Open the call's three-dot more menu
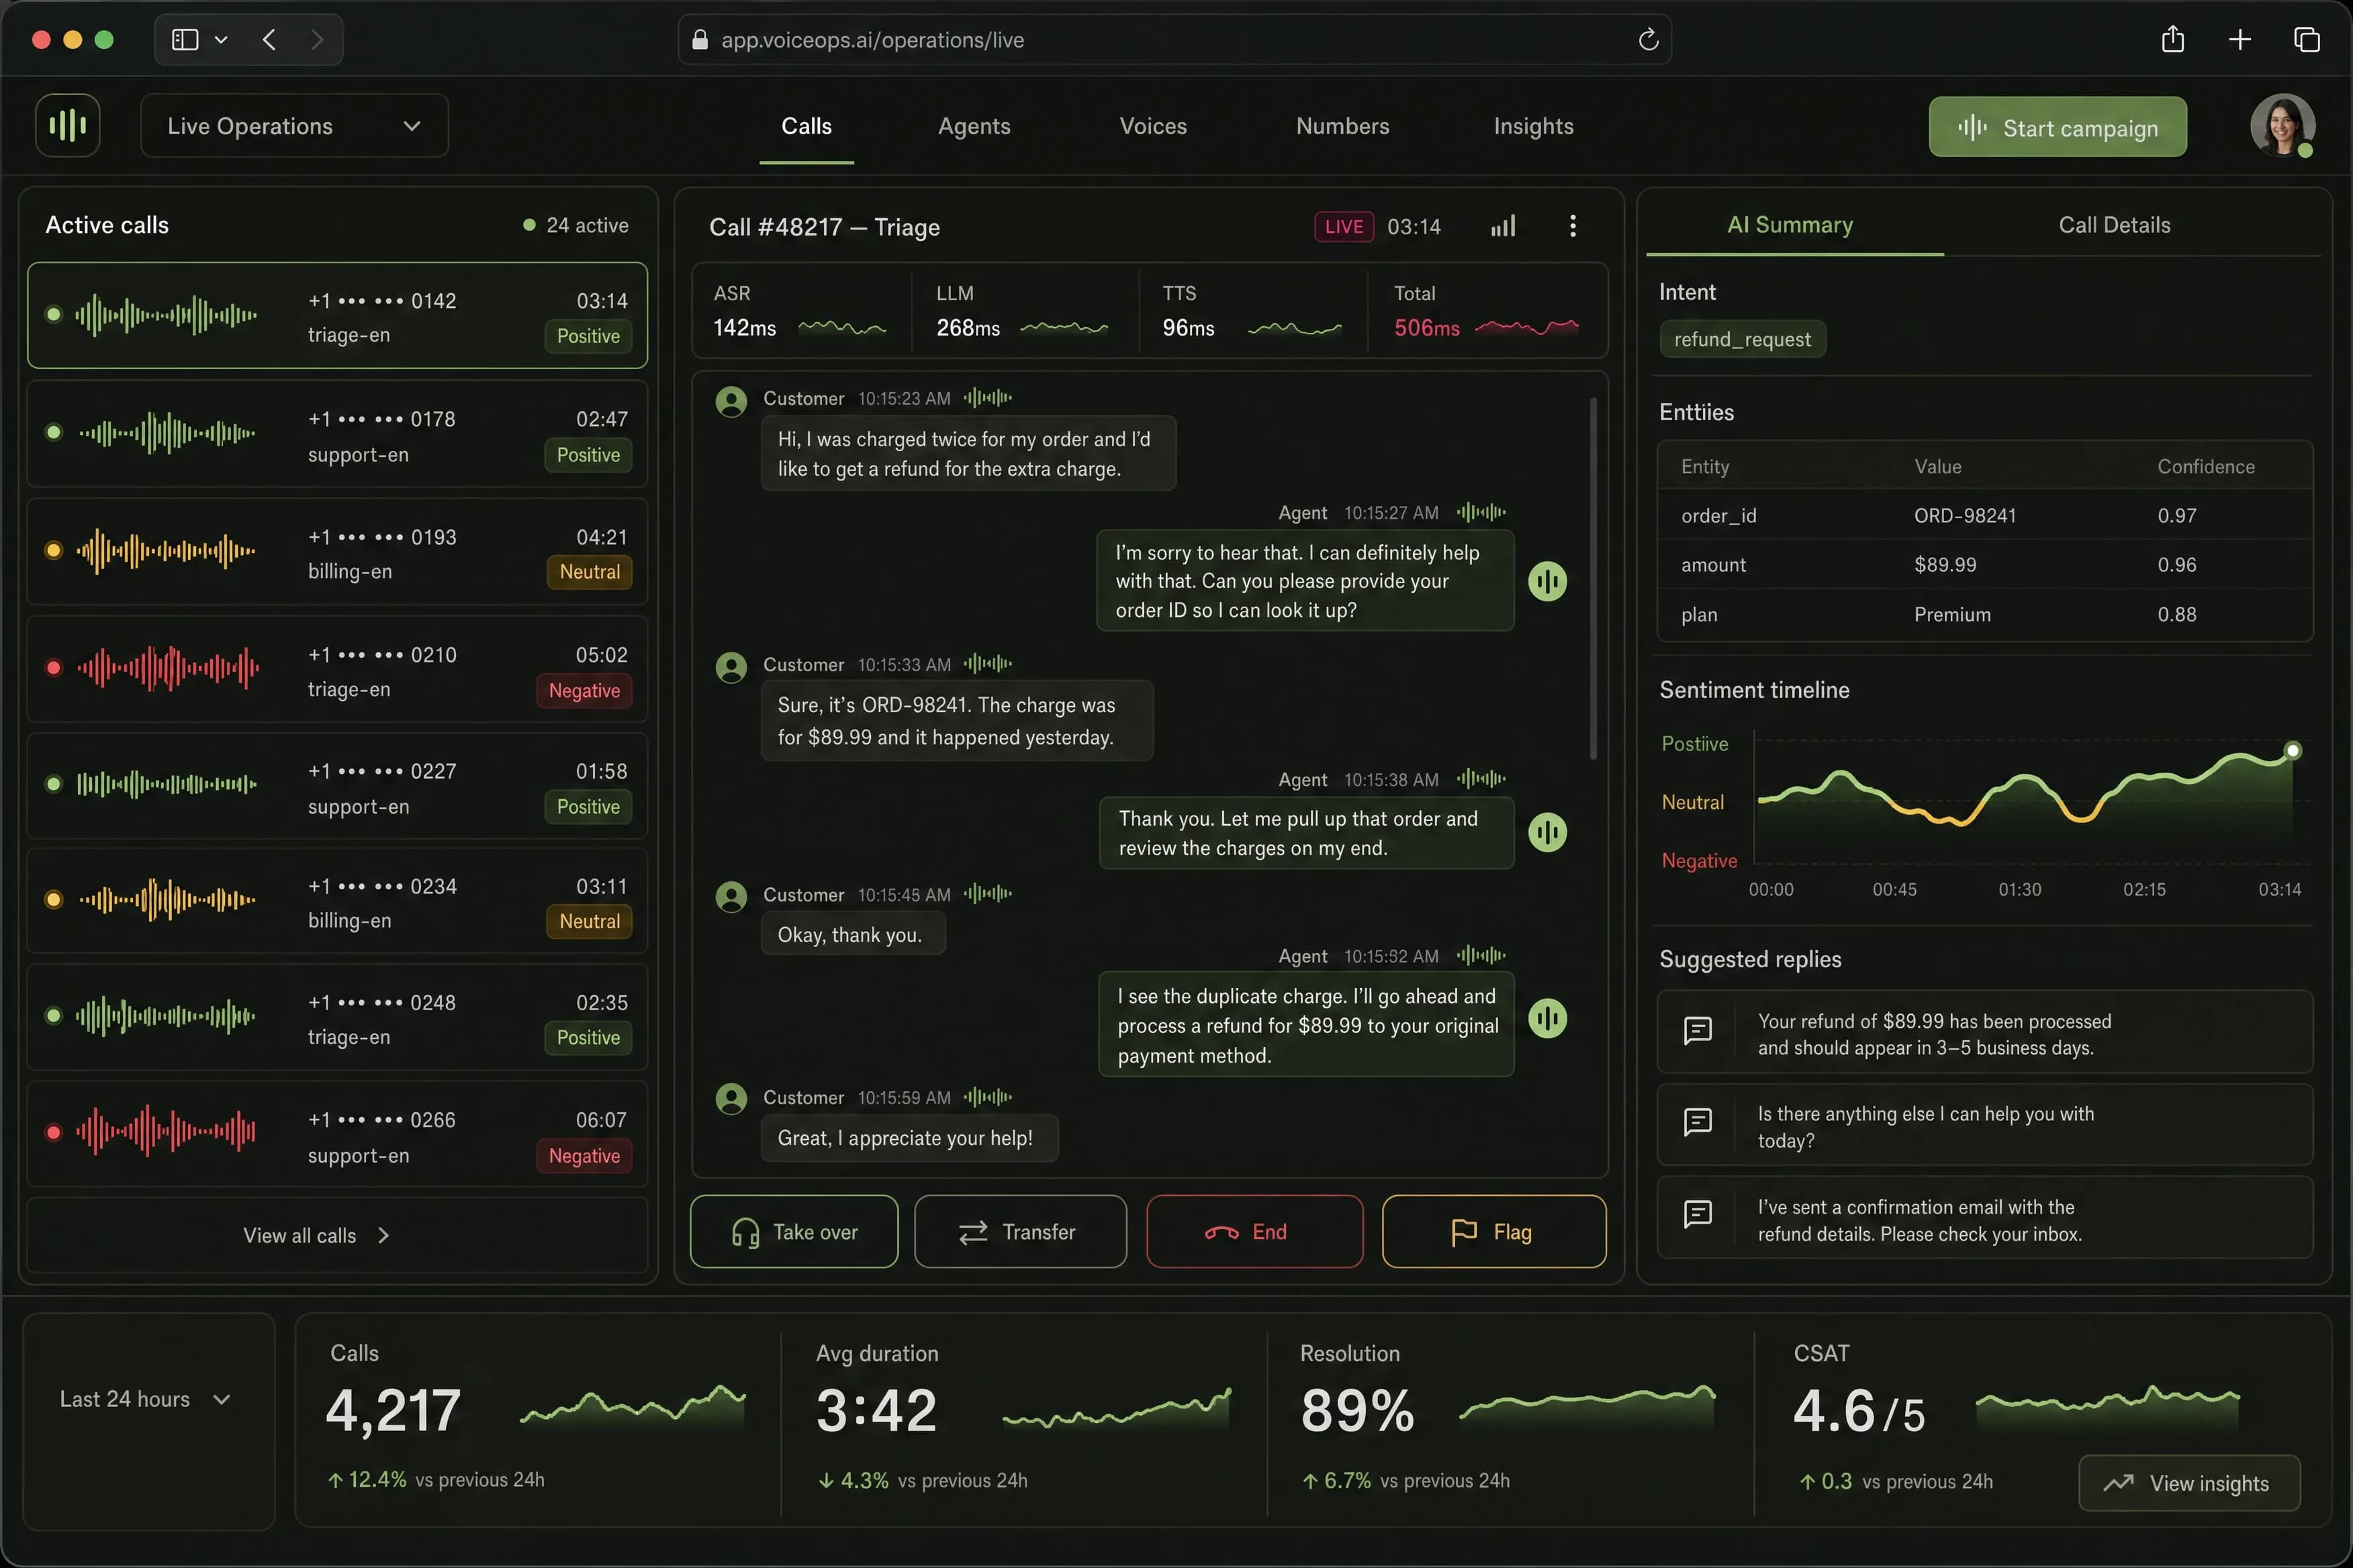This screenshot has width=2353, height=1568. (1573, 226)
